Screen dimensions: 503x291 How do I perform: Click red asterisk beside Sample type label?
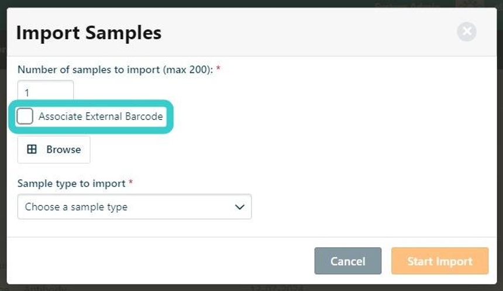131,183
